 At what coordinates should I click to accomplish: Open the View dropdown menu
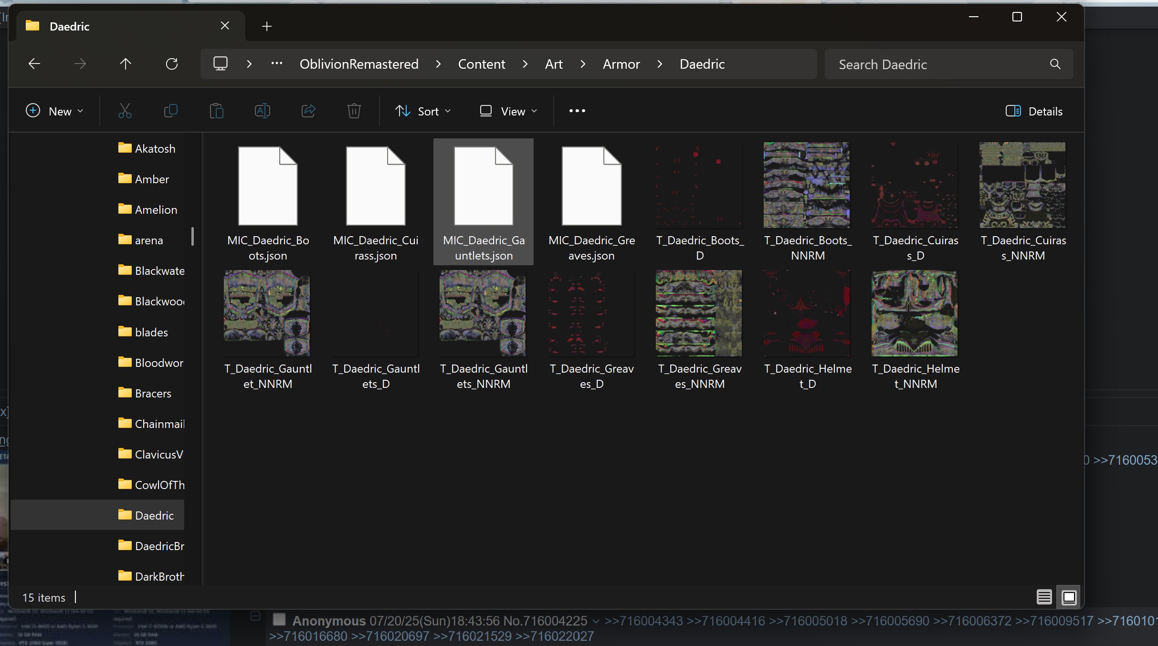[x=508, y=111]
